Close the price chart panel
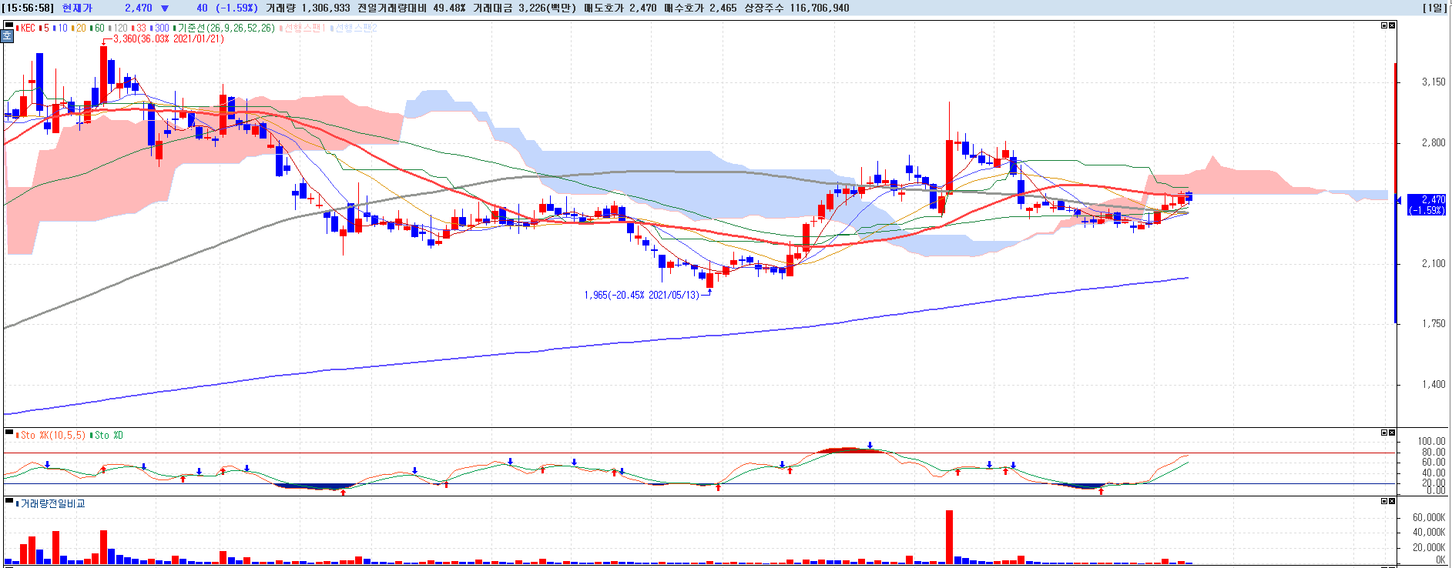1452x568 pixels. (1391, 25)
